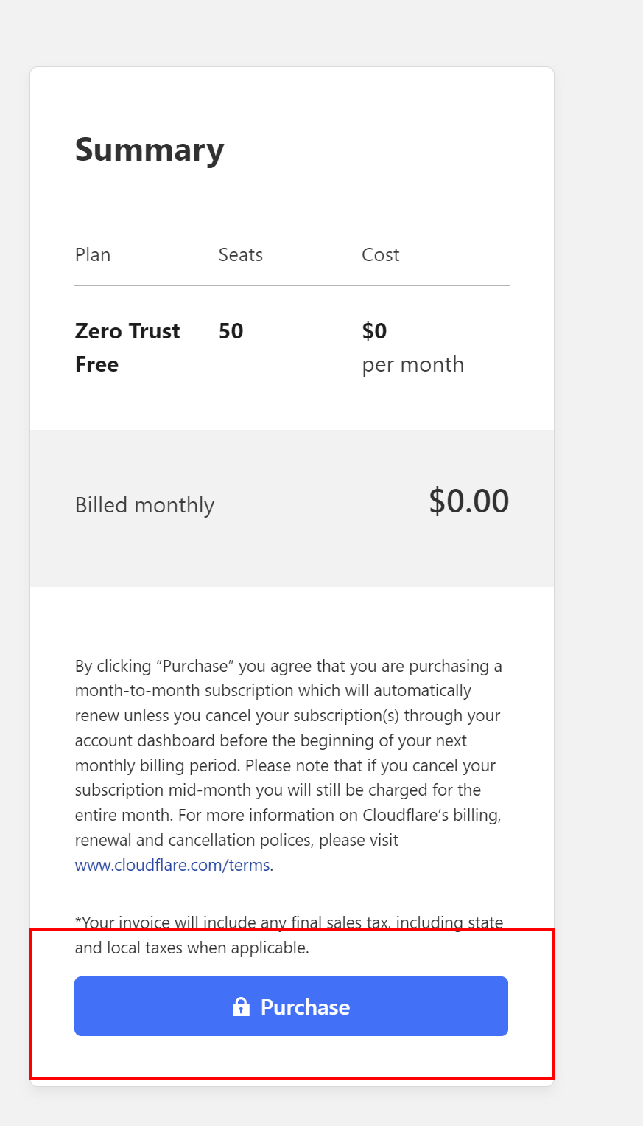Select the Zero Trust plan name
This screenshot has width=643, height=1126.
coord(127,331)
